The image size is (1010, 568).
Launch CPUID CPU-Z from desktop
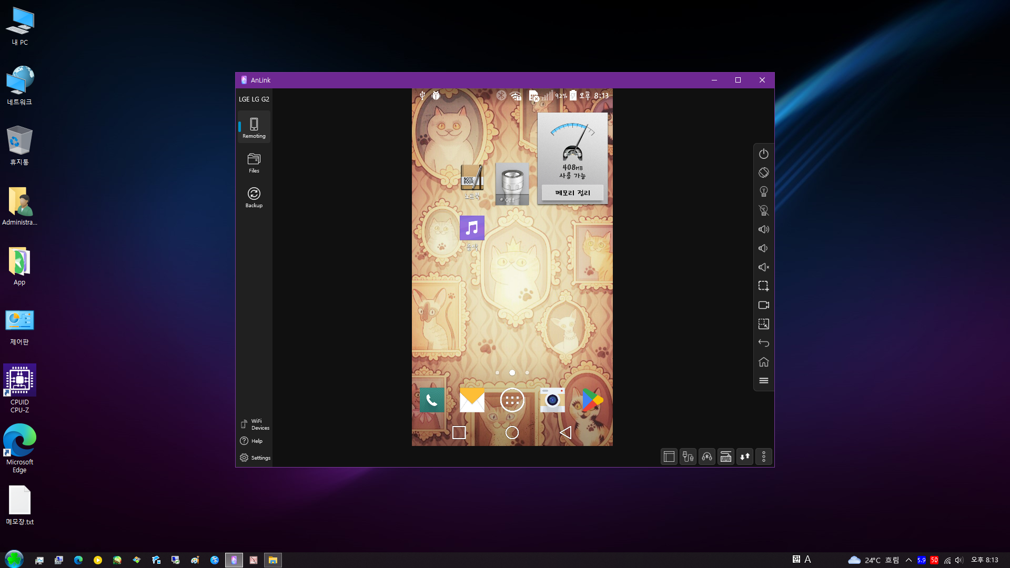(20, 388)
